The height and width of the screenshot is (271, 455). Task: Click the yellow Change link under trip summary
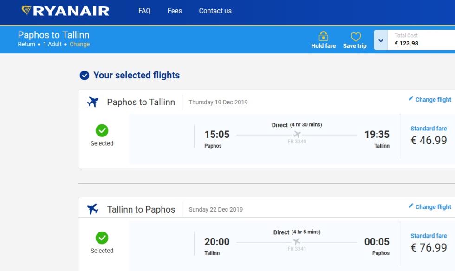[x=79, y=45]
